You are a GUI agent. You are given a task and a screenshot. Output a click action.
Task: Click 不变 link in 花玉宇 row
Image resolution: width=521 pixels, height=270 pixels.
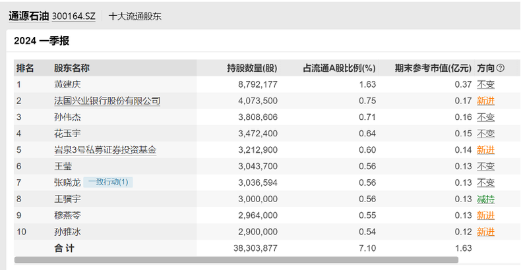[485, 134]
